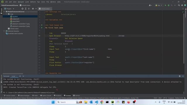Click the UTF-8 encoding status
187x105 pixels.
point(165,98)
